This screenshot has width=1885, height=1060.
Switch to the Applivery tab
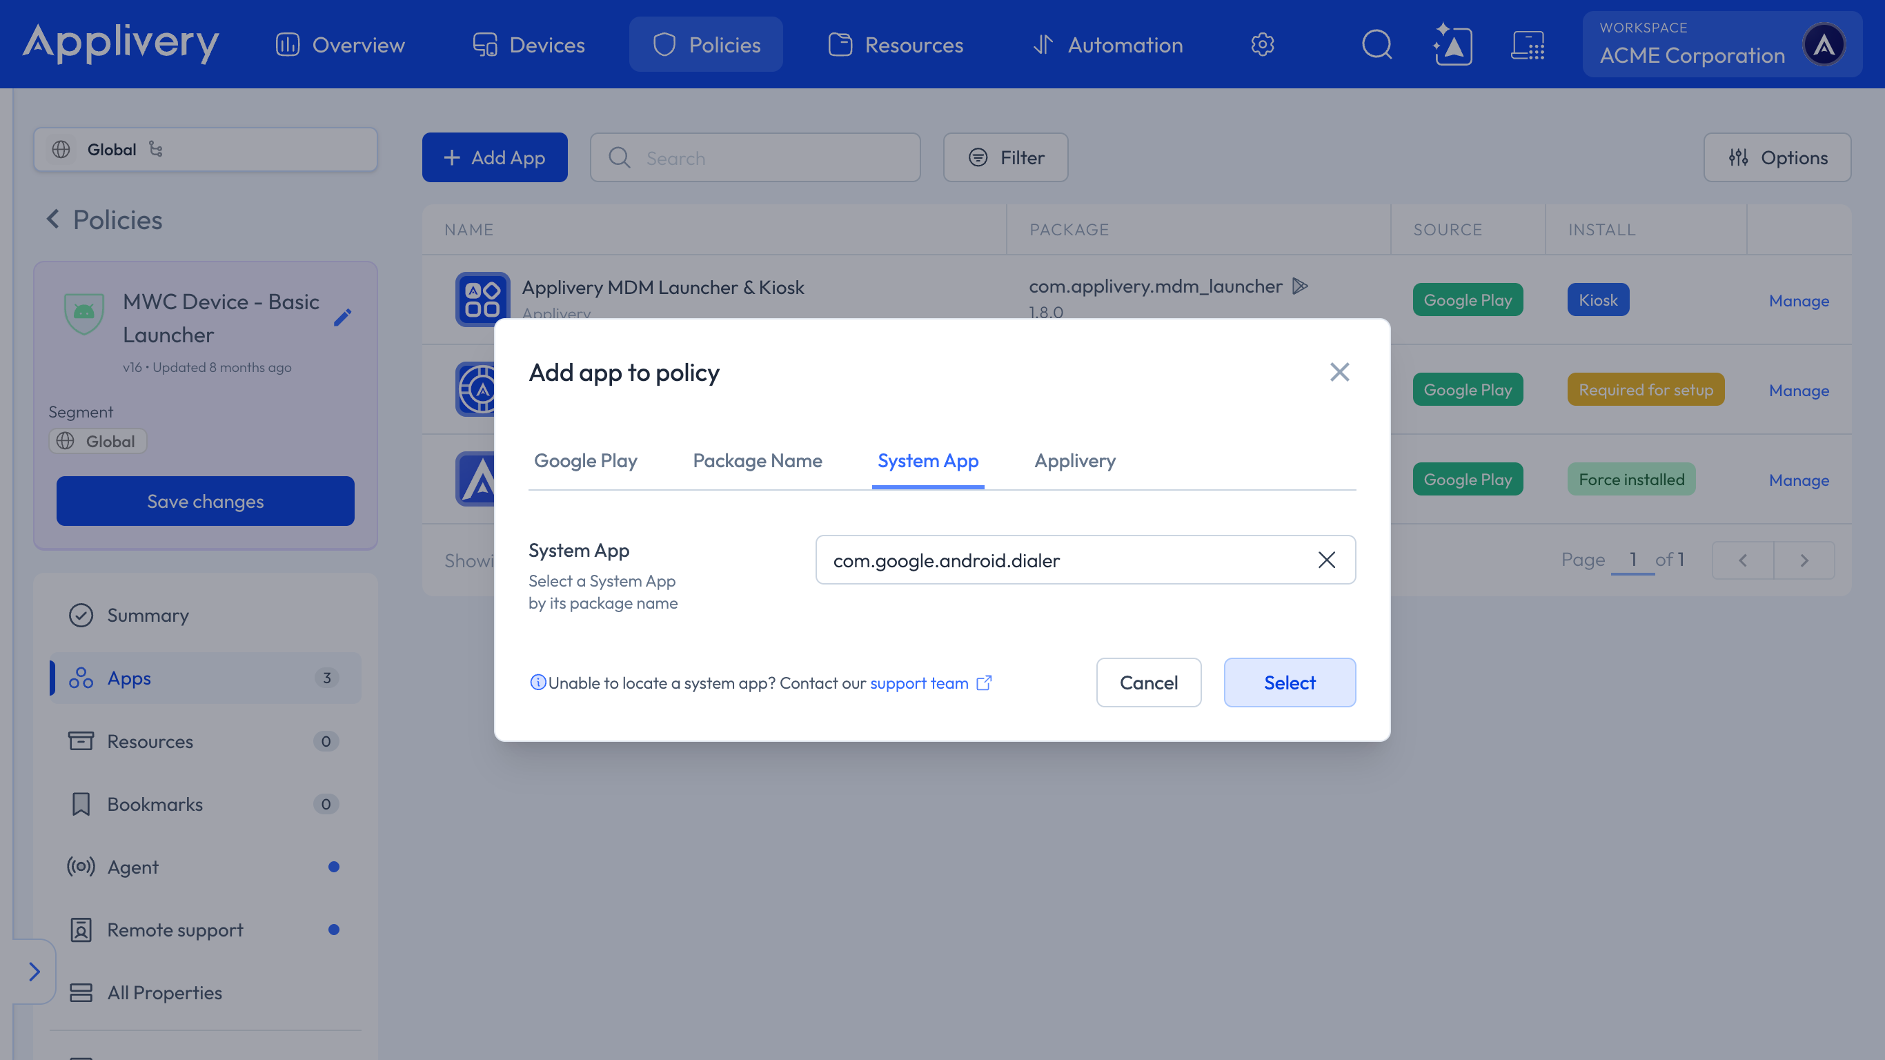(x=1075, y=460)
